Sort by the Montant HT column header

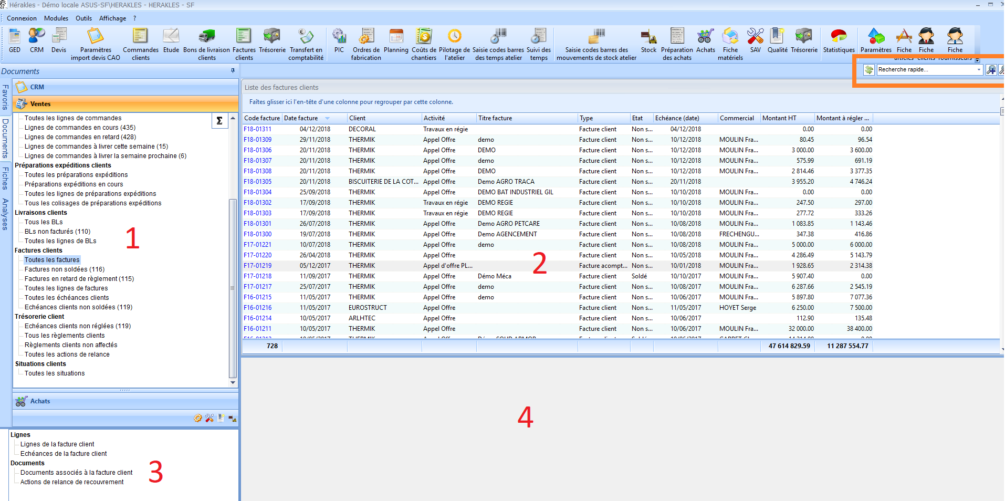click(x=779, y=118)
